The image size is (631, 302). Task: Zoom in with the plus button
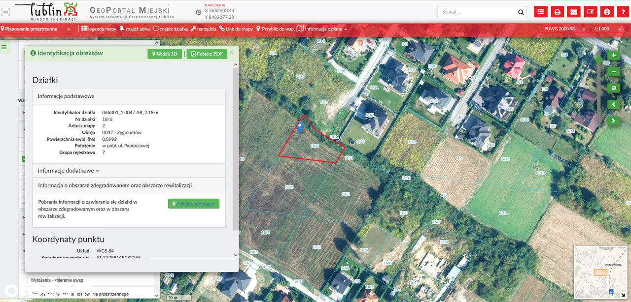tap(613, 56)
